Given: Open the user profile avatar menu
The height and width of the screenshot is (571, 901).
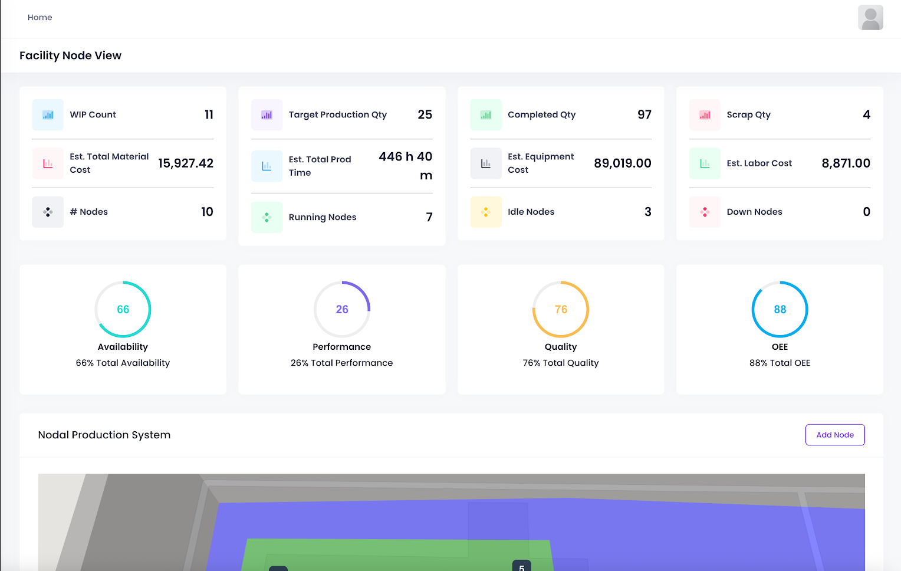Looking at the screenshot, I should (x=870, y=18).
